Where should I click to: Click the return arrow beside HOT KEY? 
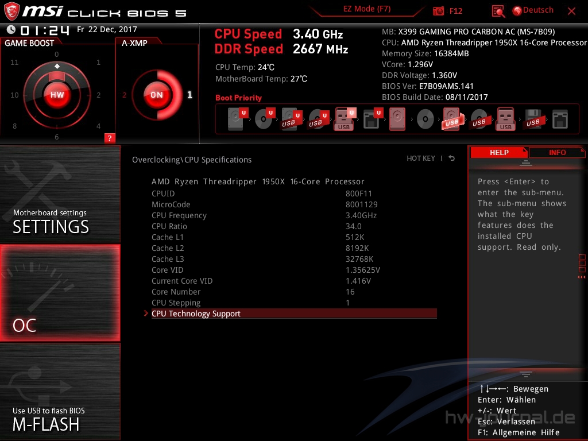(x=452, y=158)
